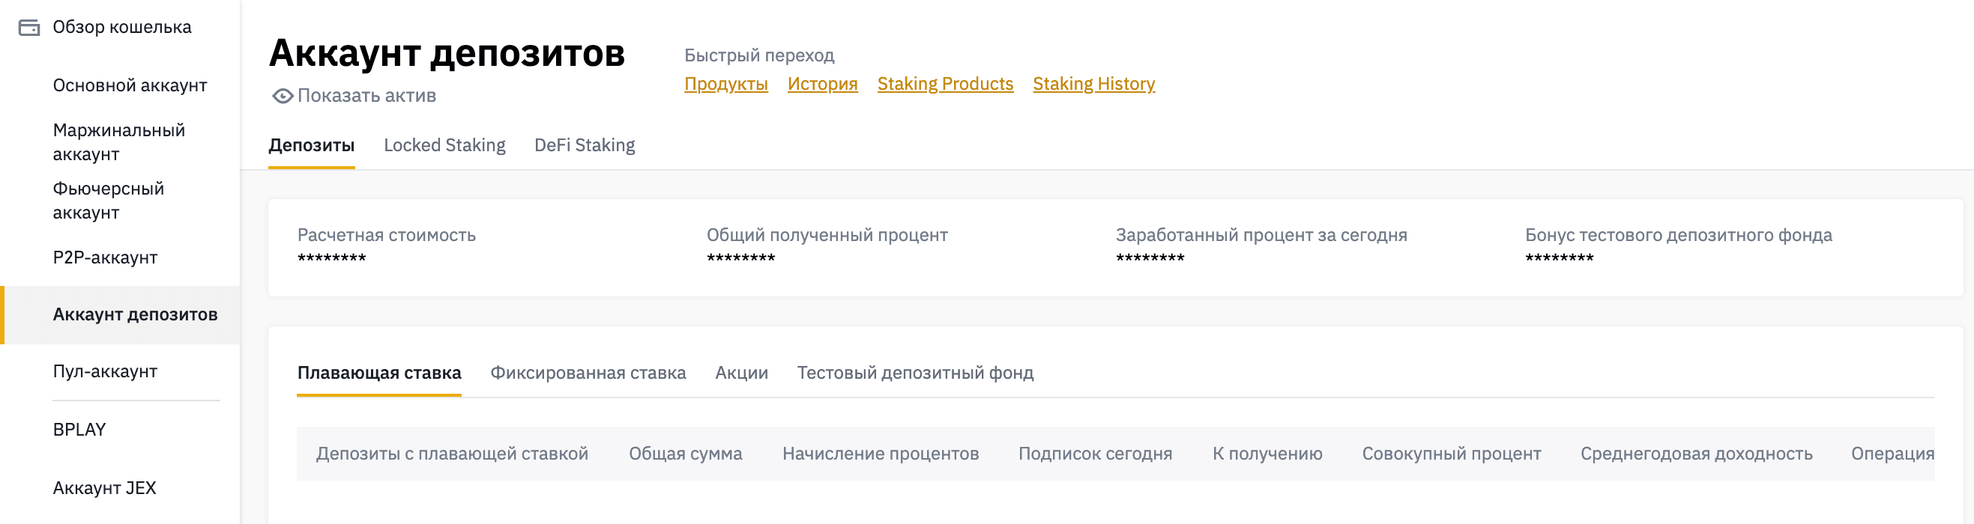Click Расчетная стоимость label
The image size is (1974, 524).
pos(386,235)
